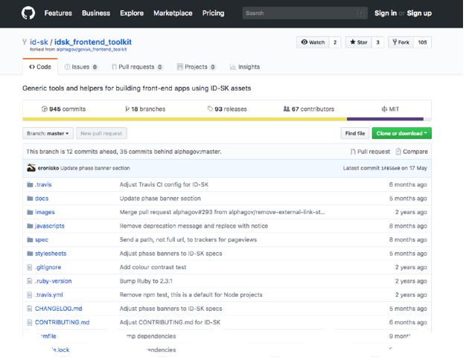Open the Branch: master dropdown
Screen dimensions: 466x360
[x=48, y=133]
